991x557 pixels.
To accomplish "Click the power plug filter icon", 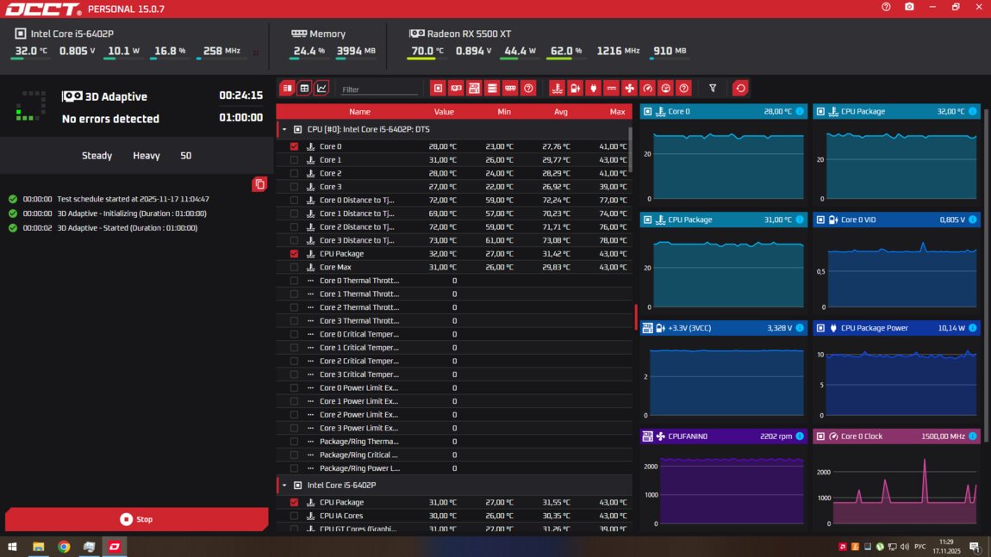I will pyautogui.click(x=593, y=88).
